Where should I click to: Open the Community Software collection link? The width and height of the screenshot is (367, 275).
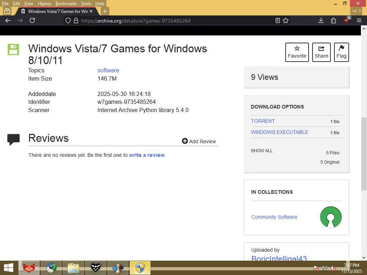pos(274,217)
